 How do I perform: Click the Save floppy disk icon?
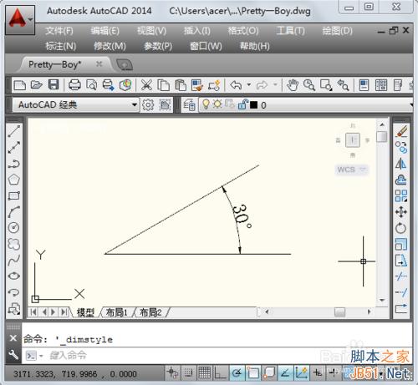pyautogui.click(x=54, y=84)
